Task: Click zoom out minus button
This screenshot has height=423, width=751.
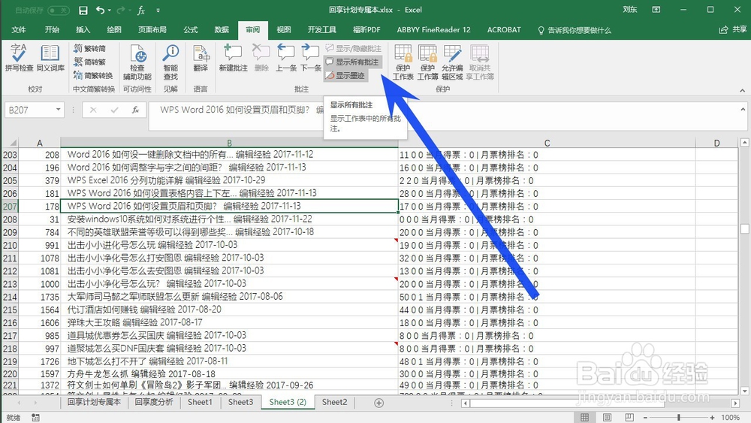Action: coord(645,417)
